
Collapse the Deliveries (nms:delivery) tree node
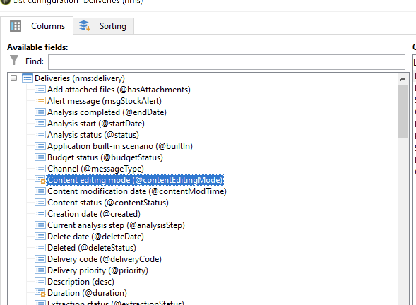(x=13, y=78)
